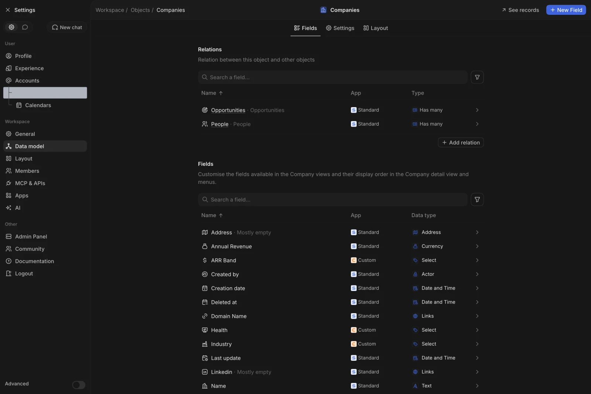Viewport: 591px width, 394px height.
Task: Expand the People relation row chevron
Action: click(477, 124)
